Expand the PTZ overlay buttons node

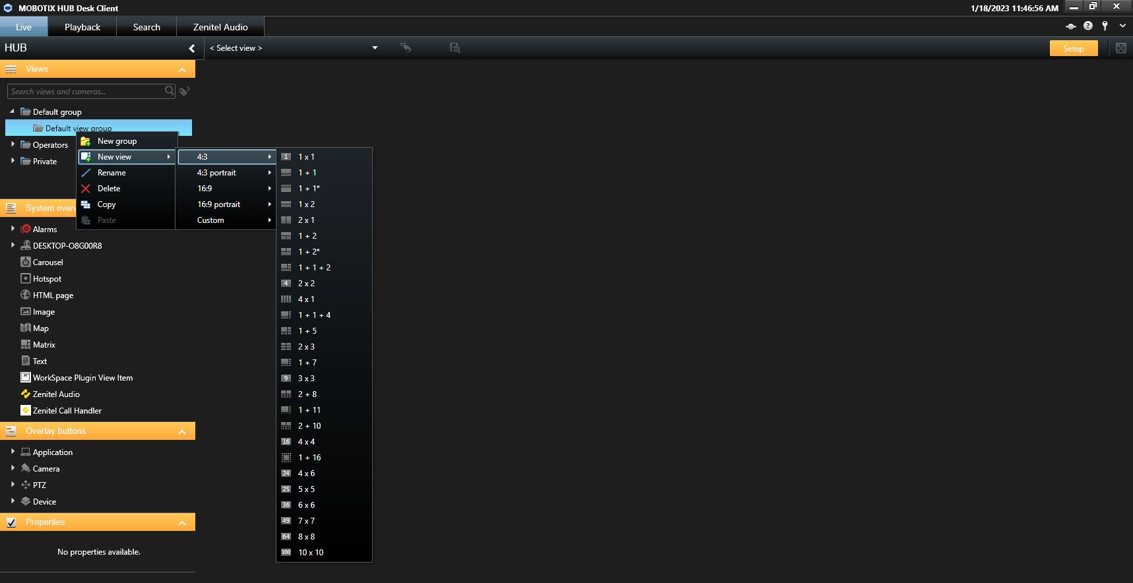click(x=13, y=485)
